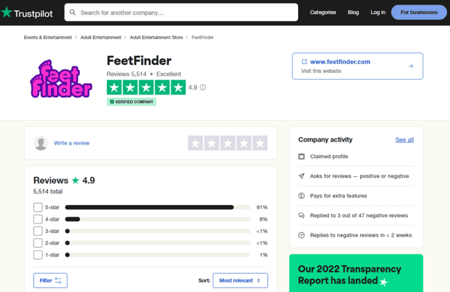Image resolution: width=450 pixels, height=292 pixels.
Task: Tick the 1-star filter checkbox
Action: point(38,255)
